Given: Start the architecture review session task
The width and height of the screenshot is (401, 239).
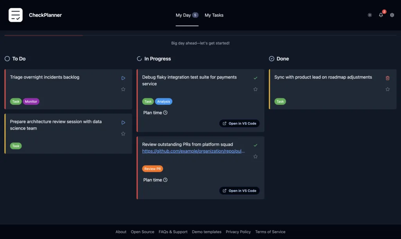Looking at the screenshot, I should coord(123,122).
